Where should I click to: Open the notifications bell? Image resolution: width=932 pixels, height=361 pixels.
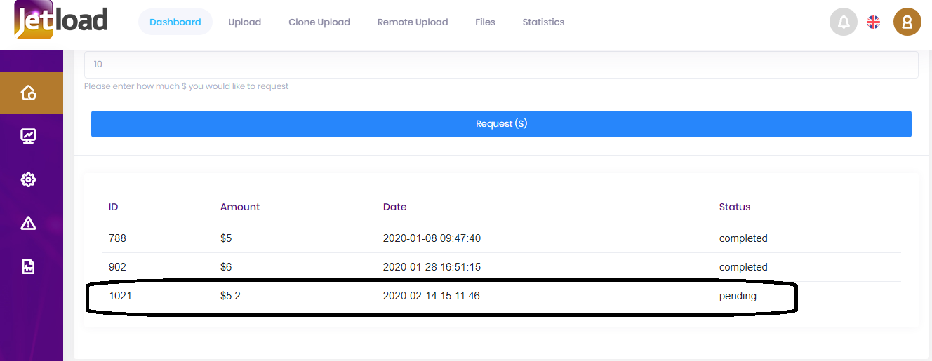point(843,22)
